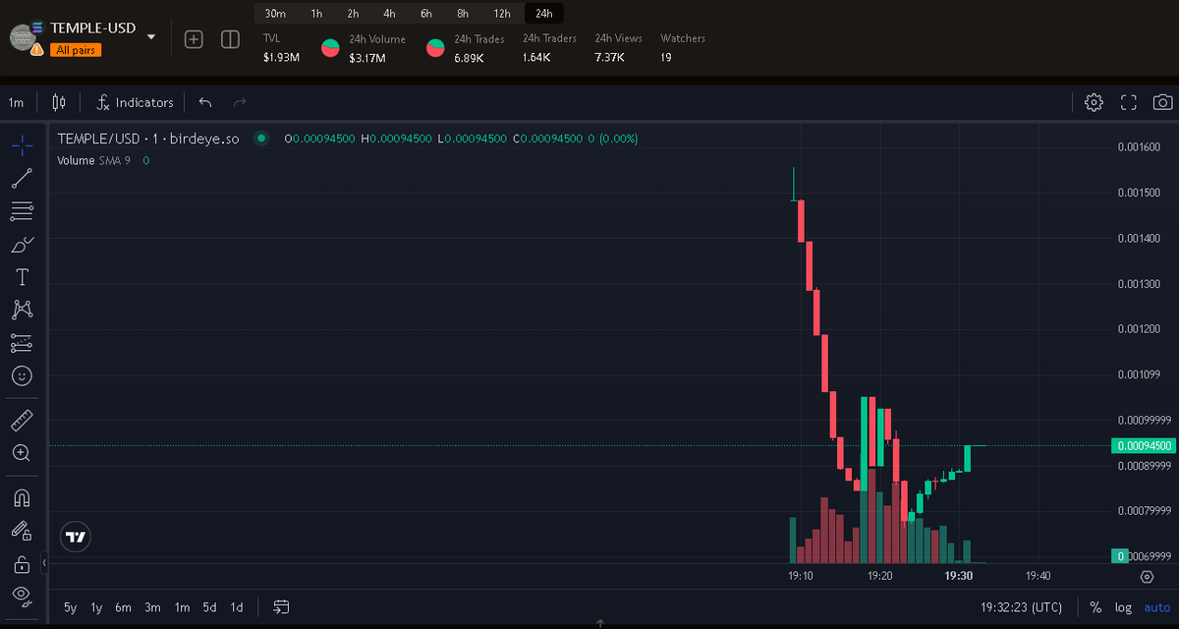Open the go to date calendar

[281, 607]
